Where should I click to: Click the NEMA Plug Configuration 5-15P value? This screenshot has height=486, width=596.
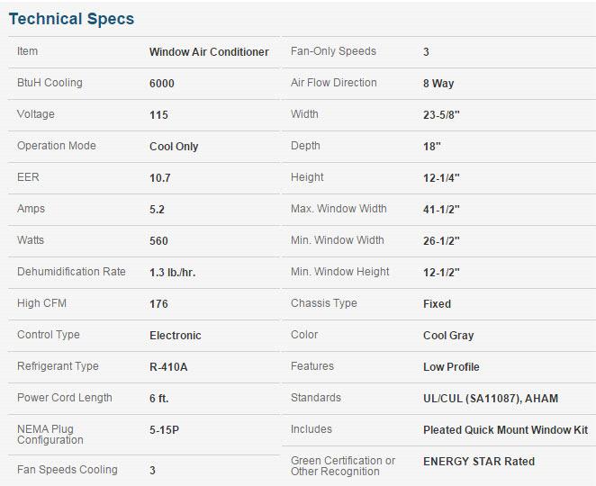[x=164, y=430]
